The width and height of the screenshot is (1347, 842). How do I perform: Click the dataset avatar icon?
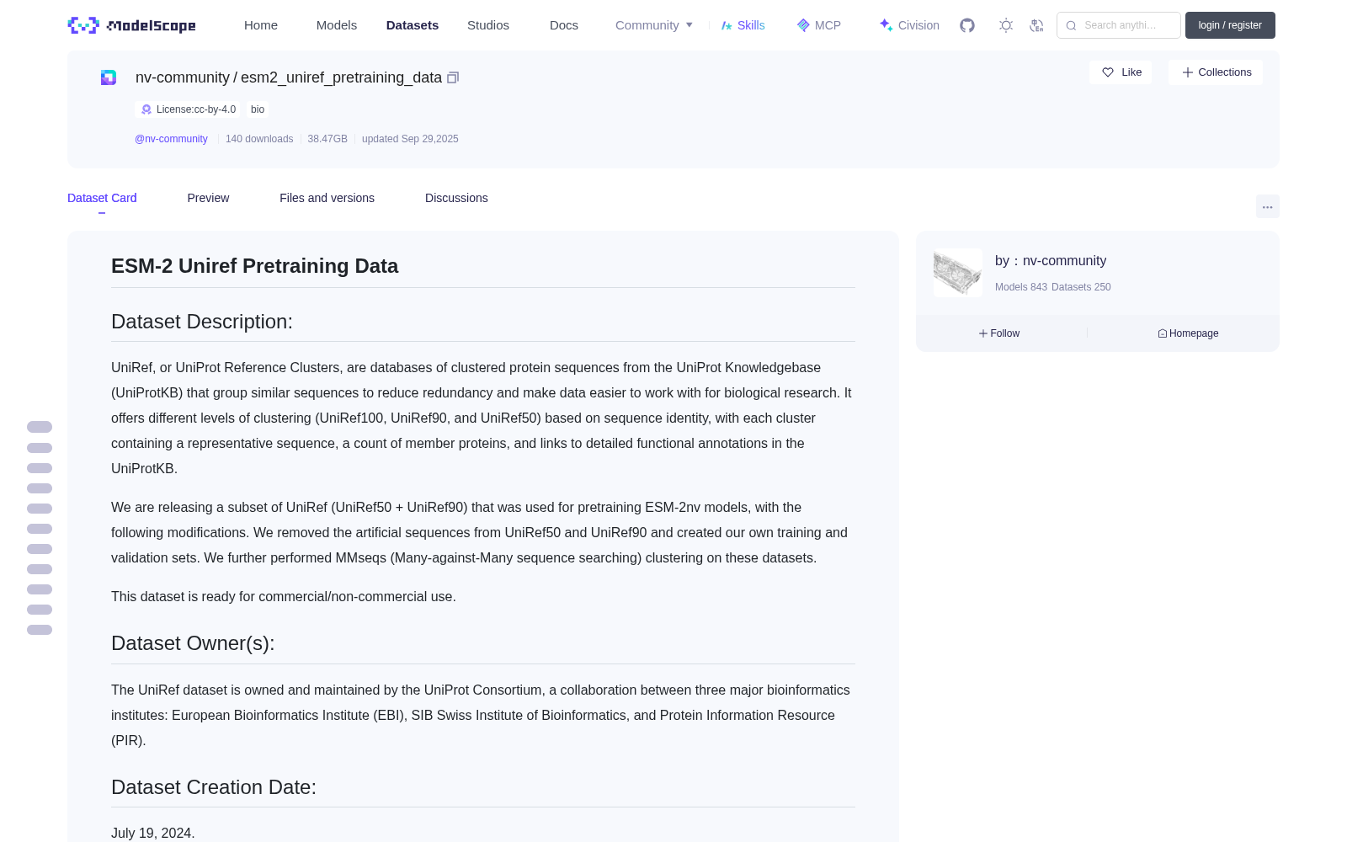click(x=109, y=77)
